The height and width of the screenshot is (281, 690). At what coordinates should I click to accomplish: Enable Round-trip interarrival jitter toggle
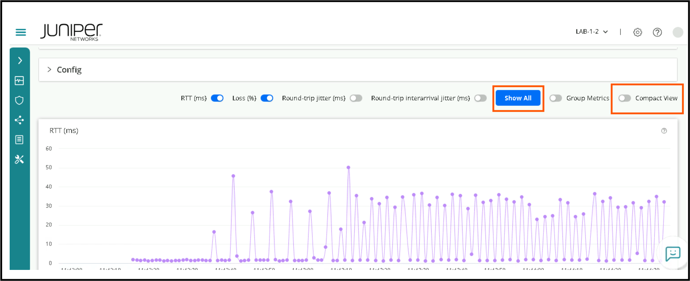480,98
